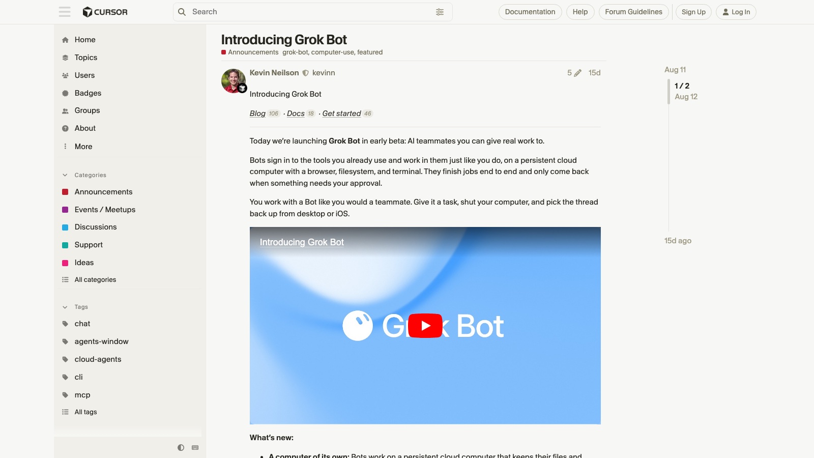814x458 pixels.
Task: Click the teal Support color square
Action: [x=65, y=245]
